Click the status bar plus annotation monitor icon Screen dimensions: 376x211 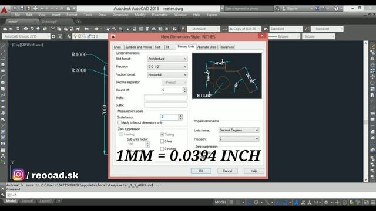(337, 202)
